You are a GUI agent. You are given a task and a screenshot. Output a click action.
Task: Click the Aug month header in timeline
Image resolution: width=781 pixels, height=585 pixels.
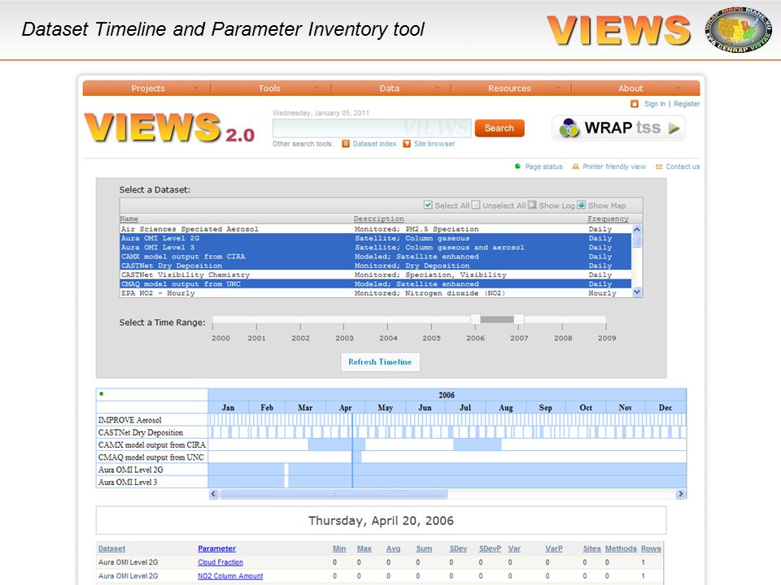pyautogui.click(x=505, y=407)
